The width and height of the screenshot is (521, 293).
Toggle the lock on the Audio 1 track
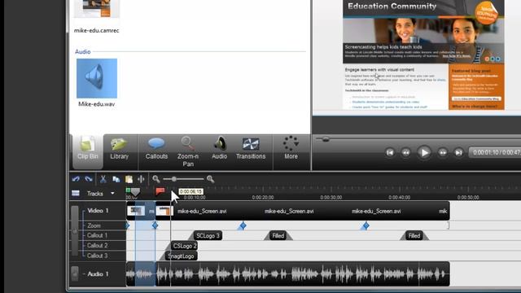pyautogui.click(x=75, y=274)
